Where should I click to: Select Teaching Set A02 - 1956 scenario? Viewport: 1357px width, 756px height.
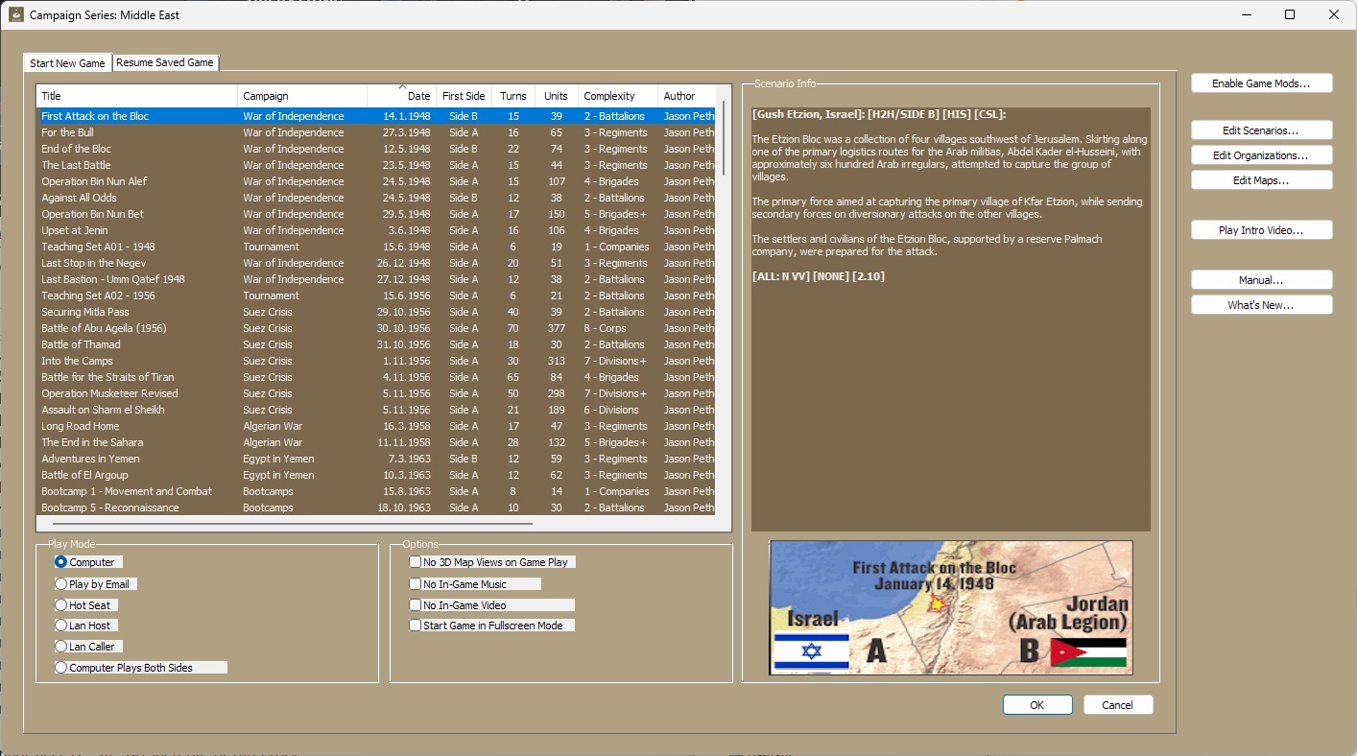pos(375,295)
